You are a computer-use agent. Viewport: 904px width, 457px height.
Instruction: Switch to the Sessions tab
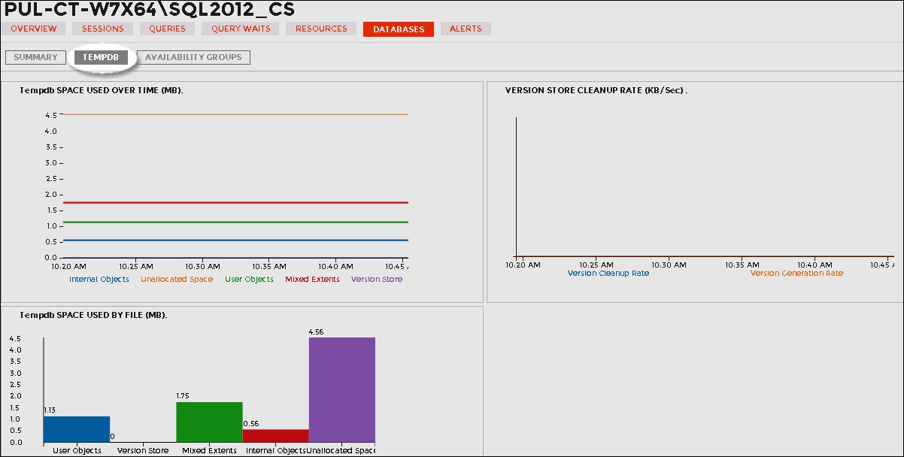103,29
